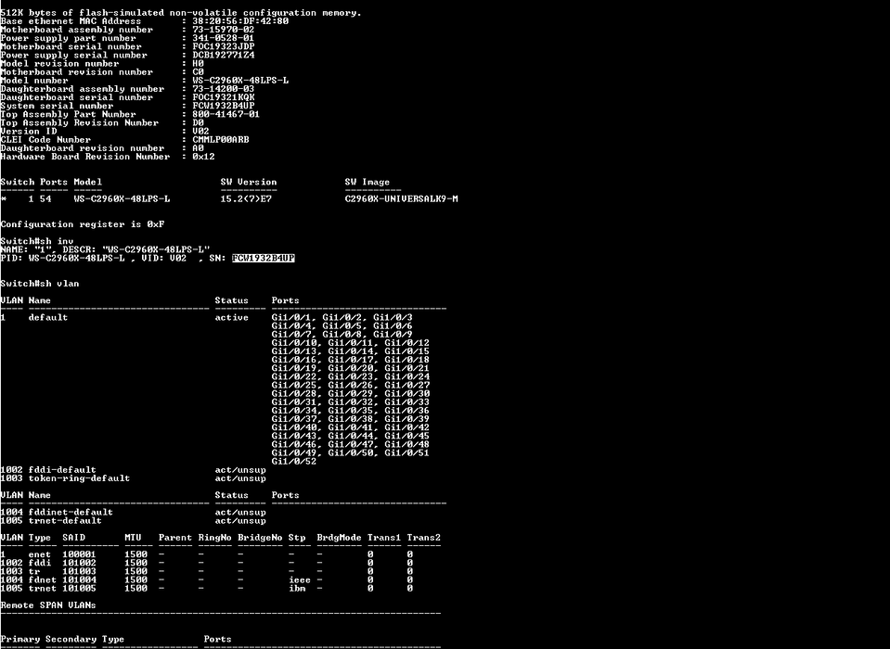Image resolution: width=890 pixels, height=649 pixels.
Task: Select the 'BrdgMode' column header
Action: (339, 538)
